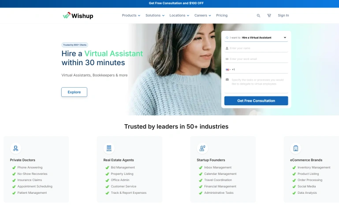This screenshot has width=339, height=207.
Task: Click the Real Estate Agents building icon
Action: coord(109,148)
